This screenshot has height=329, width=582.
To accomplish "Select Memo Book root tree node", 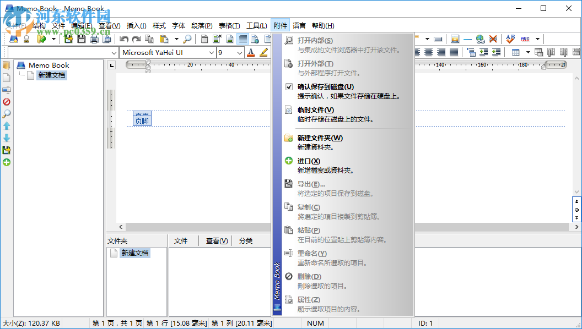I will 48,65.
